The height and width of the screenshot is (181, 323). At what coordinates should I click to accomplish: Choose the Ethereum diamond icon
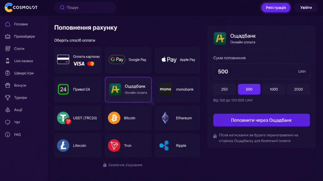click(165, 118)
